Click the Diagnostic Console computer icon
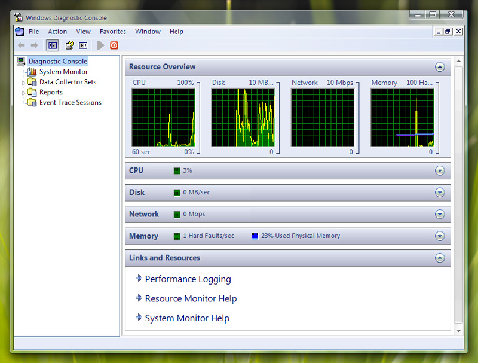This screenshot has width=478, height=363. coord(21,61)
